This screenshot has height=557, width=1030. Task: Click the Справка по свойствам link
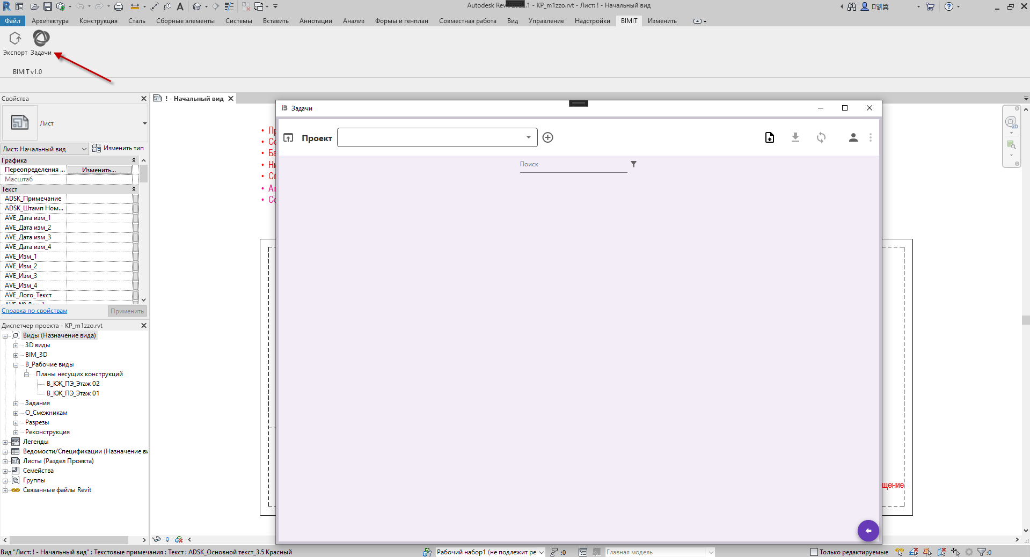coord(34,311)
